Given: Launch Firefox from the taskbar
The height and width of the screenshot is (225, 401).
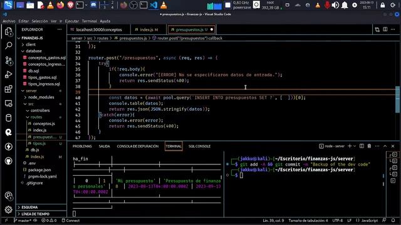Looking at the screenshot, I should (60, 5).
